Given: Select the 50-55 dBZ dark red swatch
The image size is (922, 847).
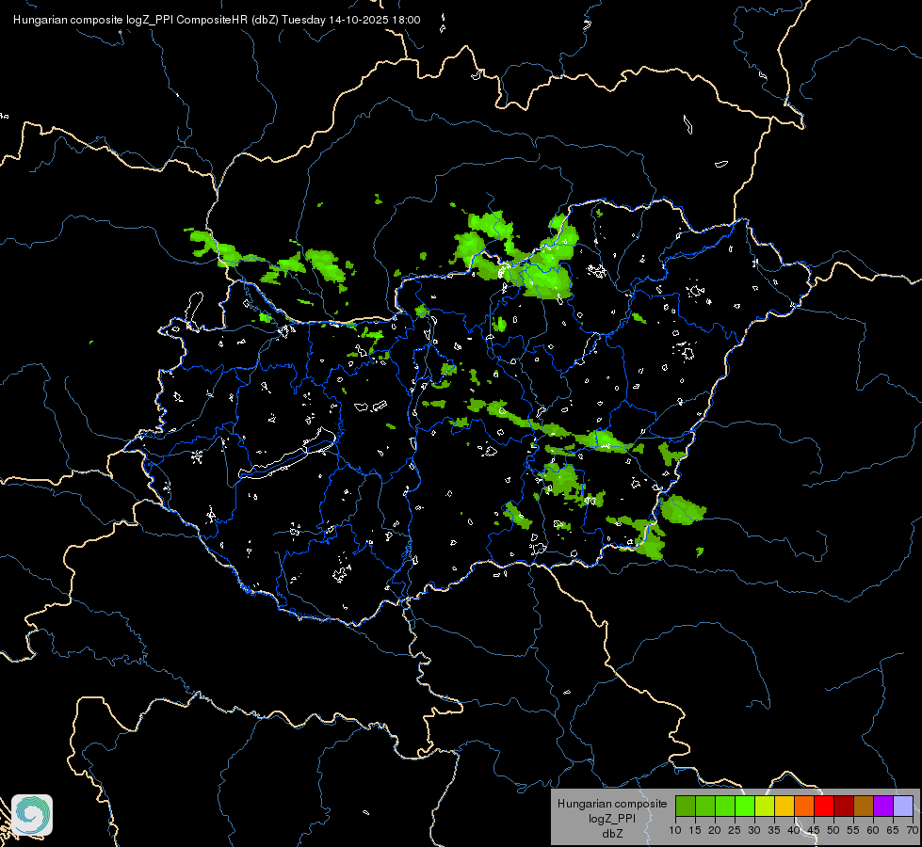Looking at the screenshot, I should point(844,806).
